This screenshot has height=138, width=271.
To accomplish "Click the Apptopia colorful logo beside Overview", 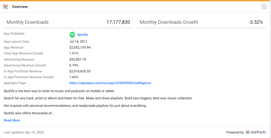I will [5, 7].
